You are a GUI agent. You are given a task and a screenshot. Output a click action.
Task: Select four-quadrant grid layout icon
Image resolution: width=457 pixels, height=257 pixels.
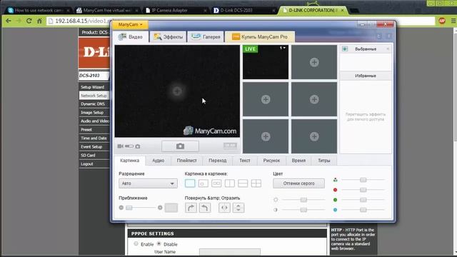point(256,183)
